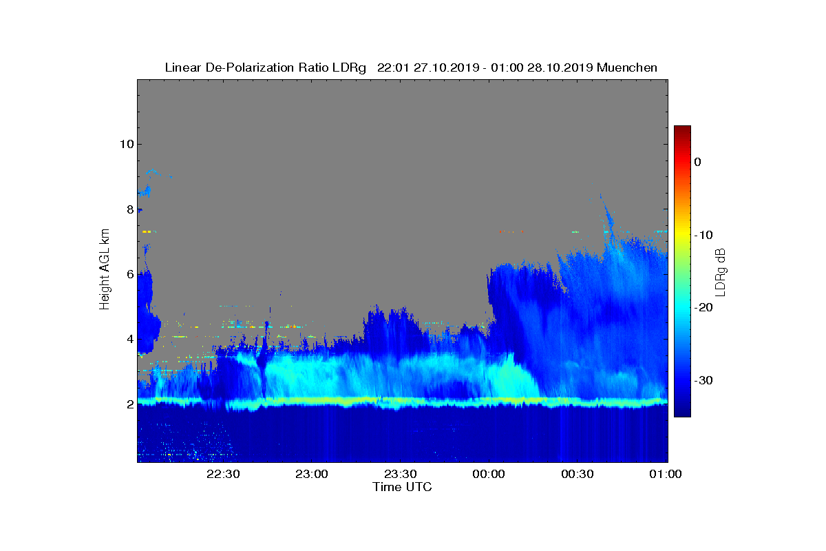Click the plot title 'Linear De-Polarization Ratio LDRg'
This screenshot has height=551, width=826.
[266, 67]
